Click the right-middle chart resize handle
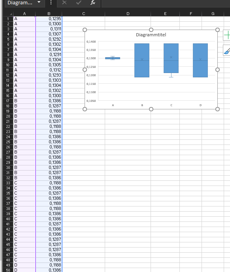 tap(217, 69)
